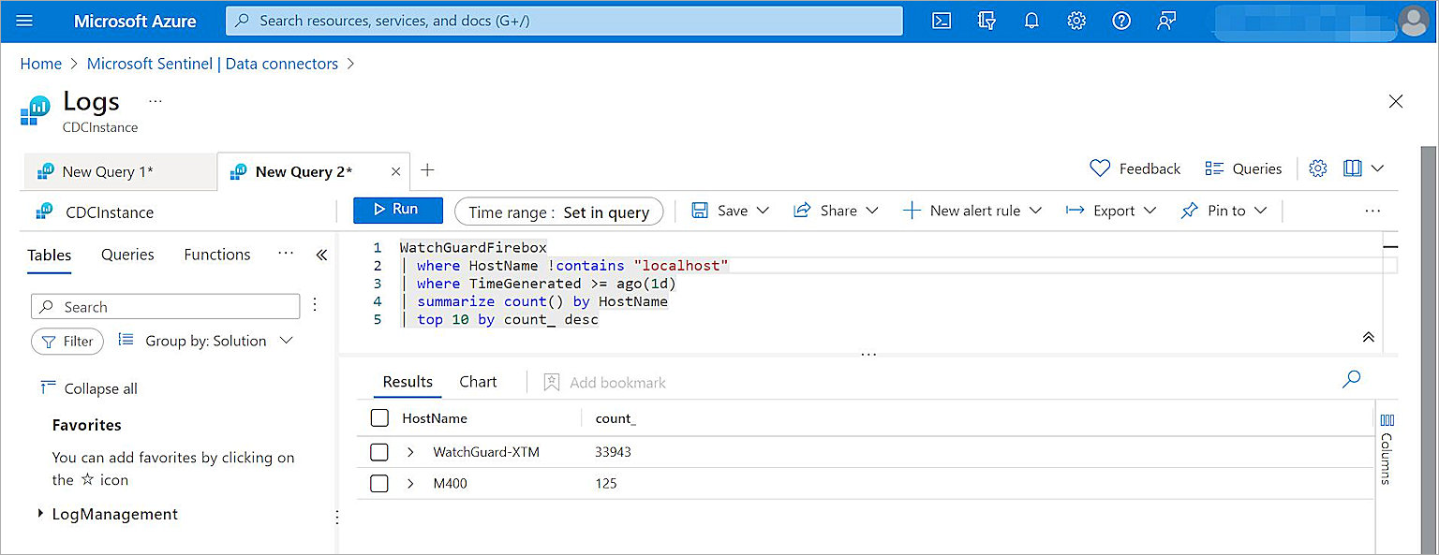Run the KQL query

tap(397, 210)
